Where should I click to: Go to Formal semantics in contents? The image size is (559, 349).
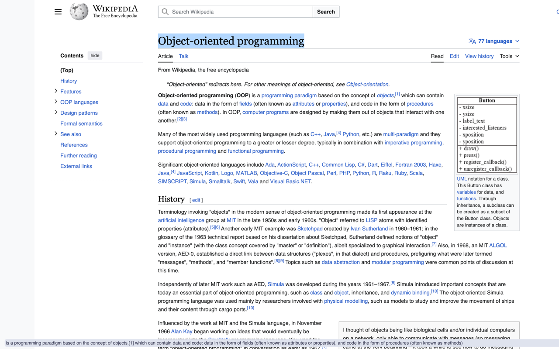(x=81, y=123)
